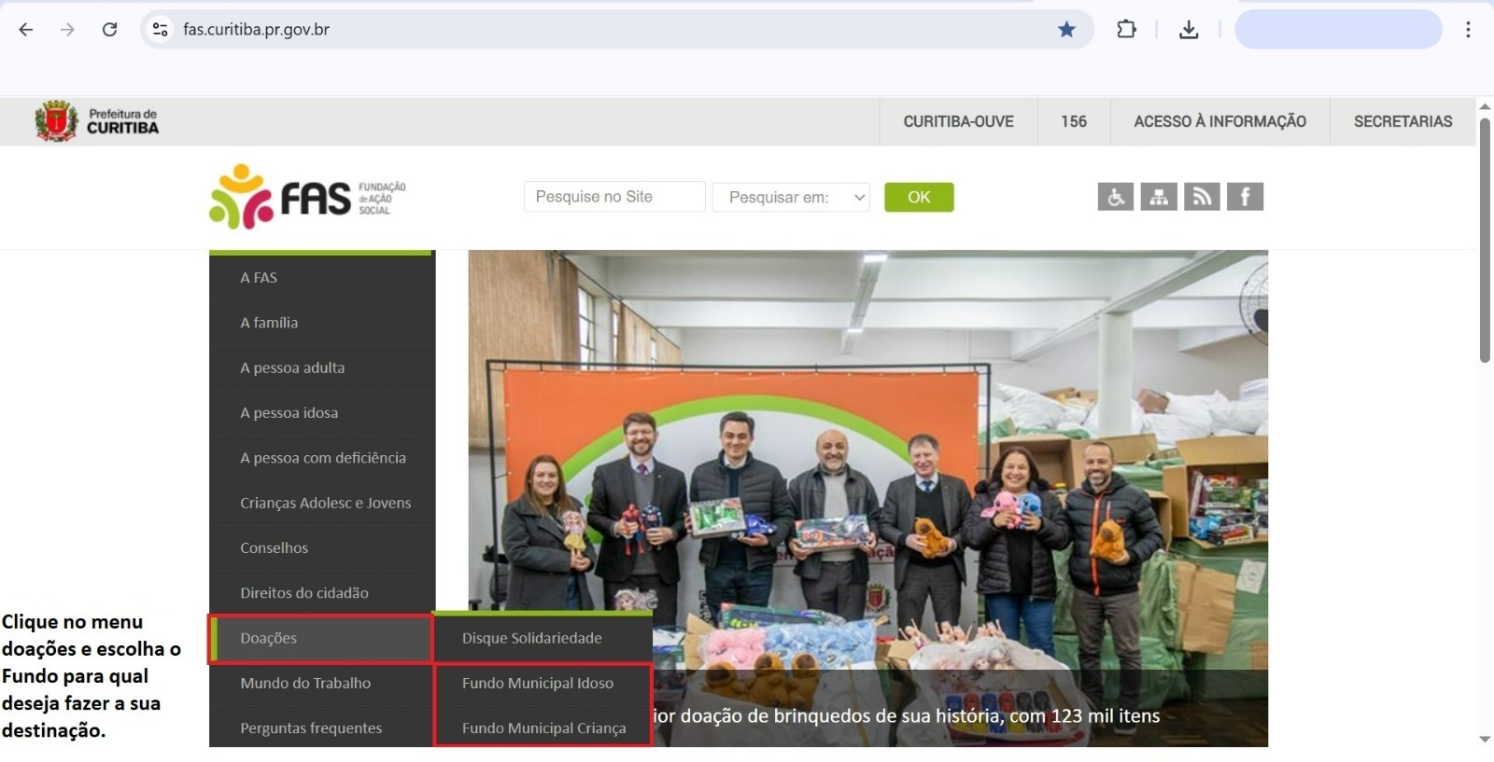
Task: Click the accessibility wheelchair icon
Action: 1115,197
